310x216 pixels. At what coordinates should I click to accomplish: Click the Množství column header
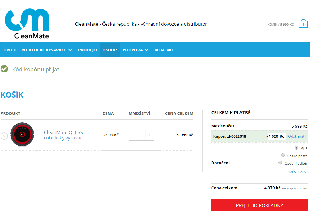[139, 113]
